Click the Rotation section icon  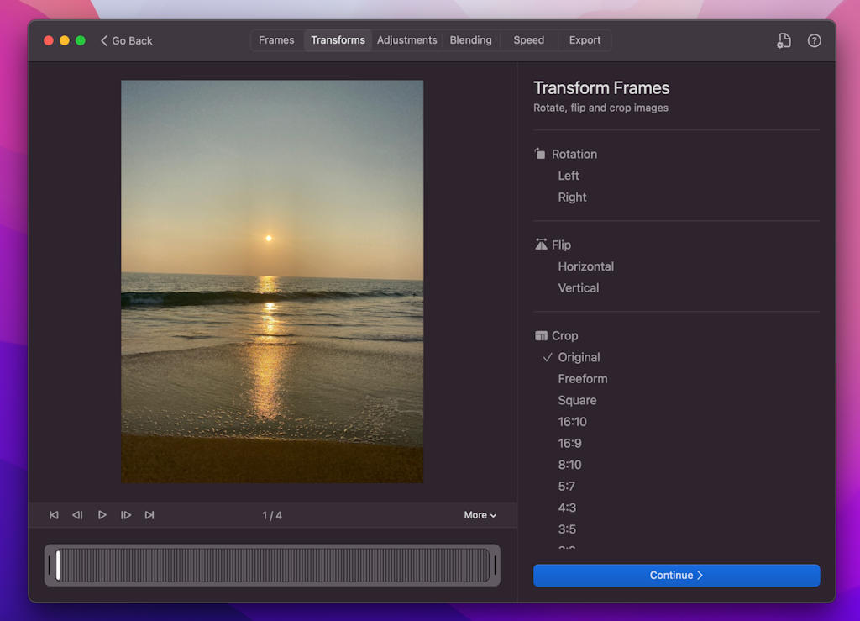click(541, 154)
